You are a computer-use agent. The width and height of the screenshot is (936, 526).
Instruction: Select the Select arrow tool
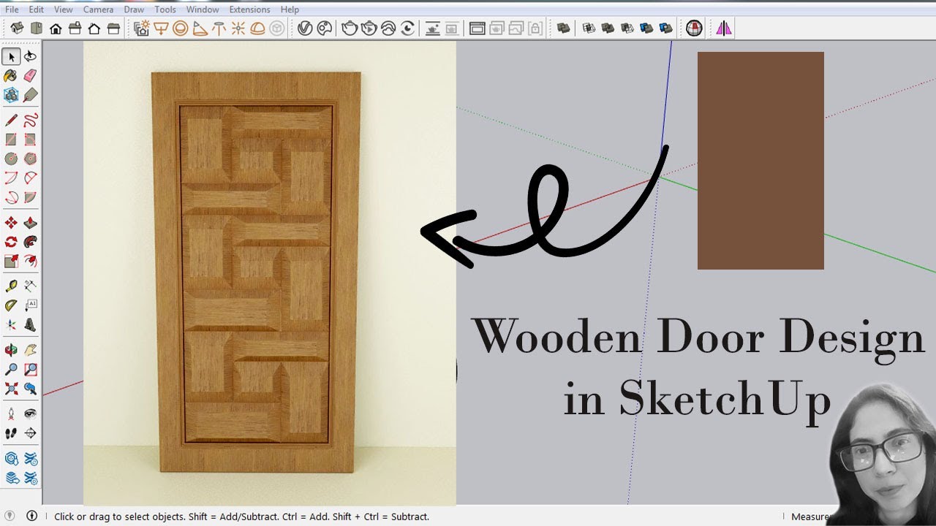(x=11, y=56)
